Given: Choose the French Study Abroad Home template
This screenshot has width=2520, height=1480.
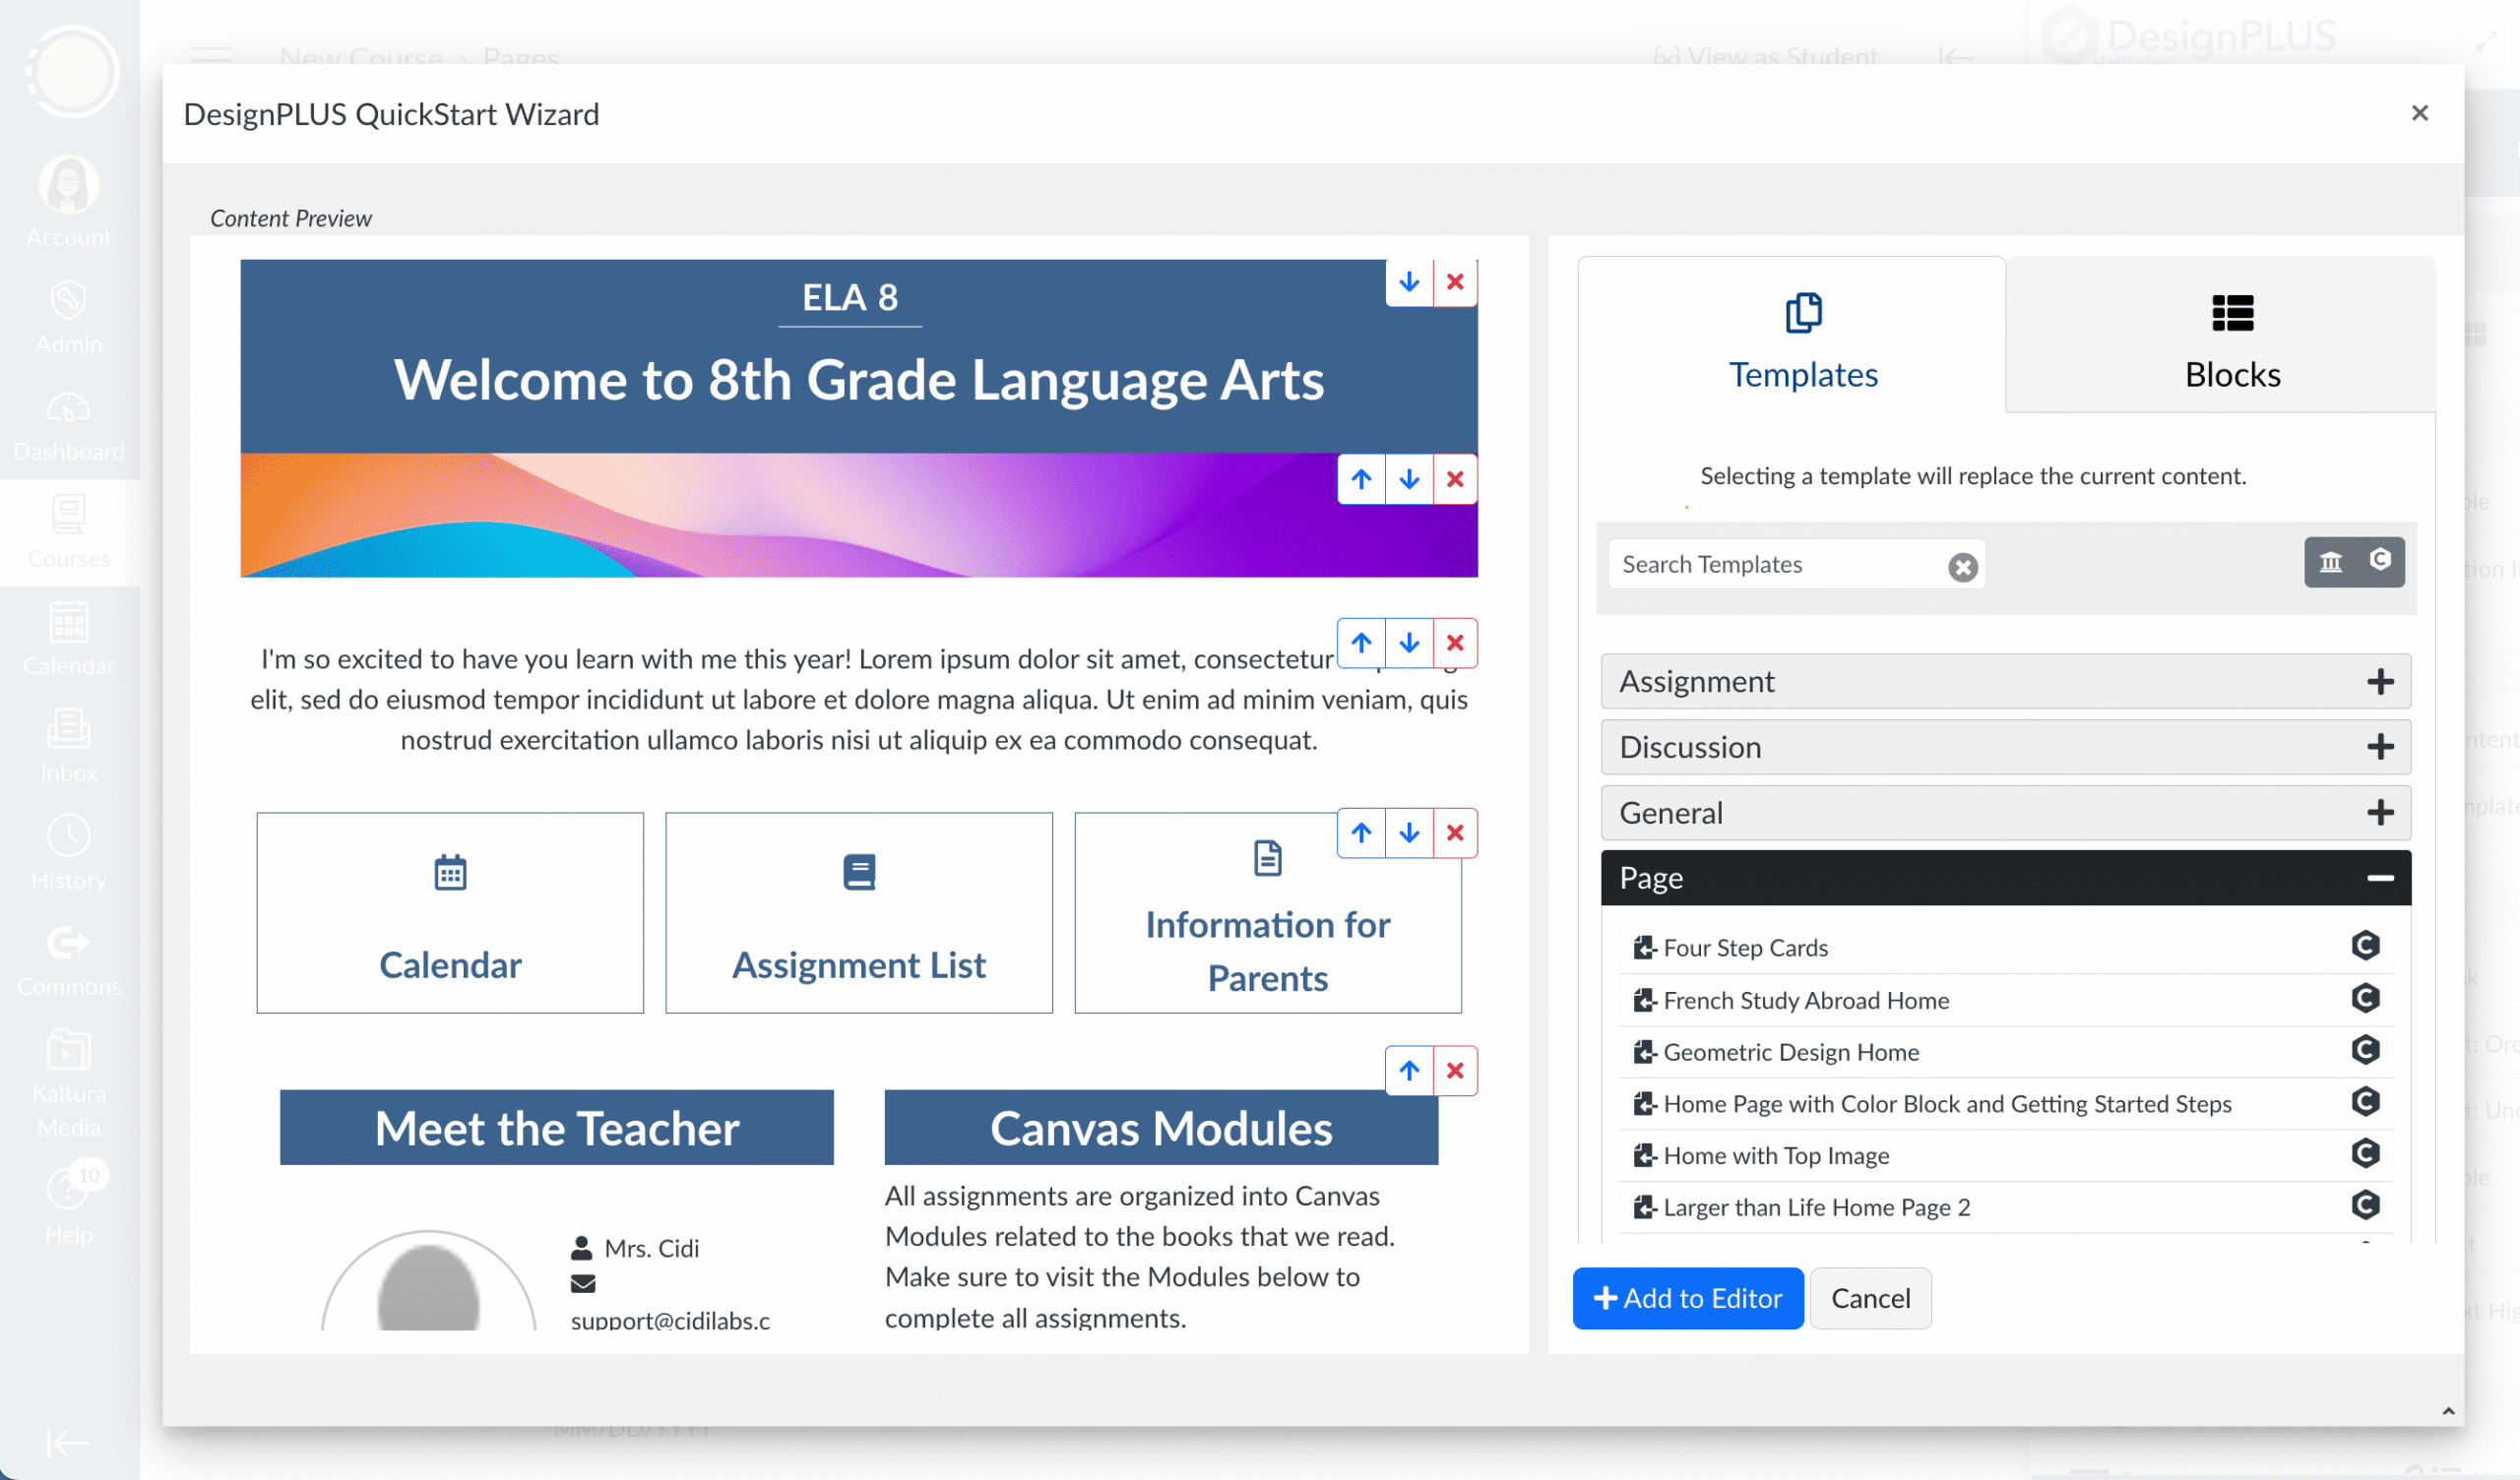Looking at the screenshot, I should [x=1806, y=1000].
